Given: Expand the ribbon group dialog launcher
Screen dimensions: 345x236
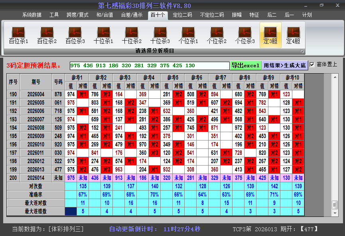Looking at the screenshot, I should (x=302, y=51).
